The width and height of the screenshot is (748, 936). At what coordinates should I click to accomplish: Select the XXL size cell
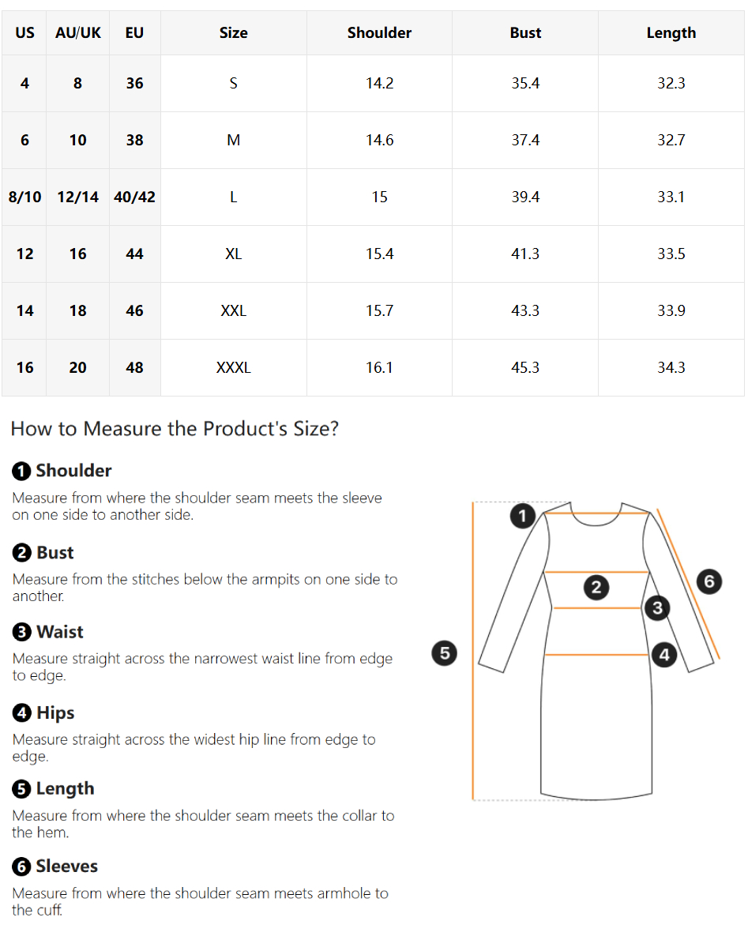click(x=234, y=310)
